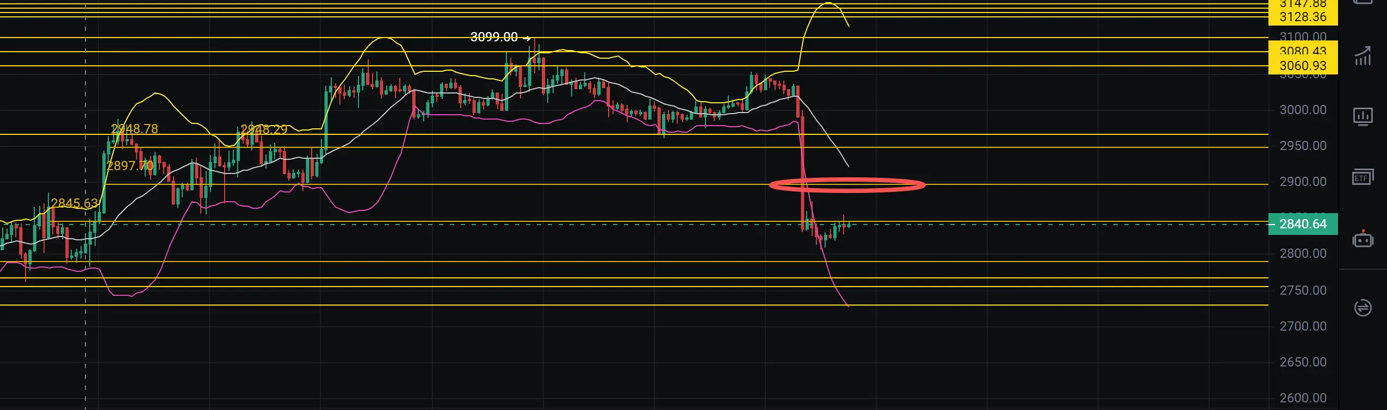Open the trading bot robot icon

pos(1363,239)
